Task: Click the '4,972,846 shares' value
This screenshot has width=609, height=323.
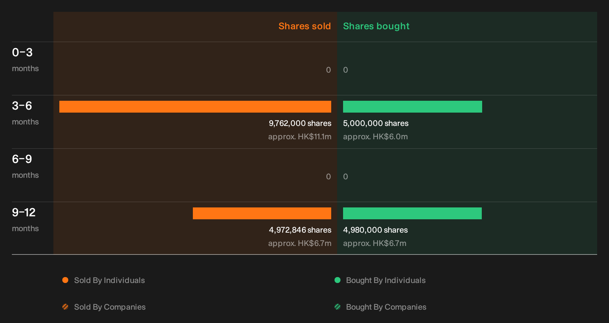Action: pos(300,230)
